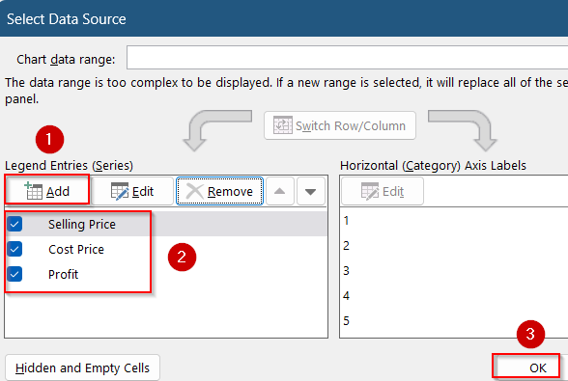This screenshot has height=381, width=568.
Task: Select the Profit series row
Action: pos(166,274)
